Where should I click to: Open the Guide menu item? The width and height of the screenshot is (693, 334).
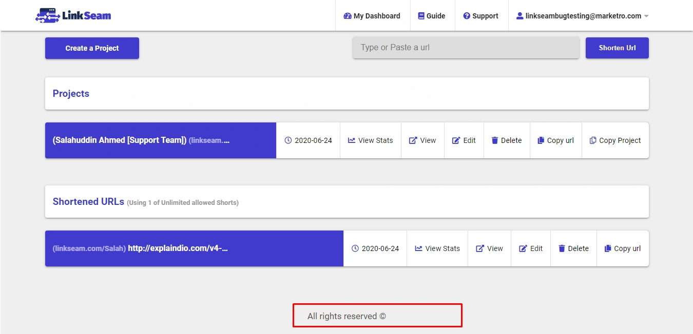coord(432,15)
